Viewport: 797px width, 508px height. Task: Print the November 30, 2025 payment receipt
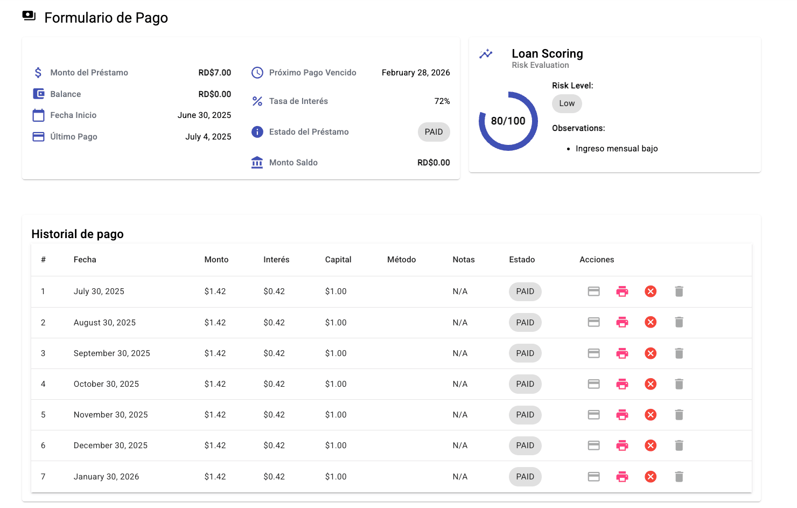(622, 415)
